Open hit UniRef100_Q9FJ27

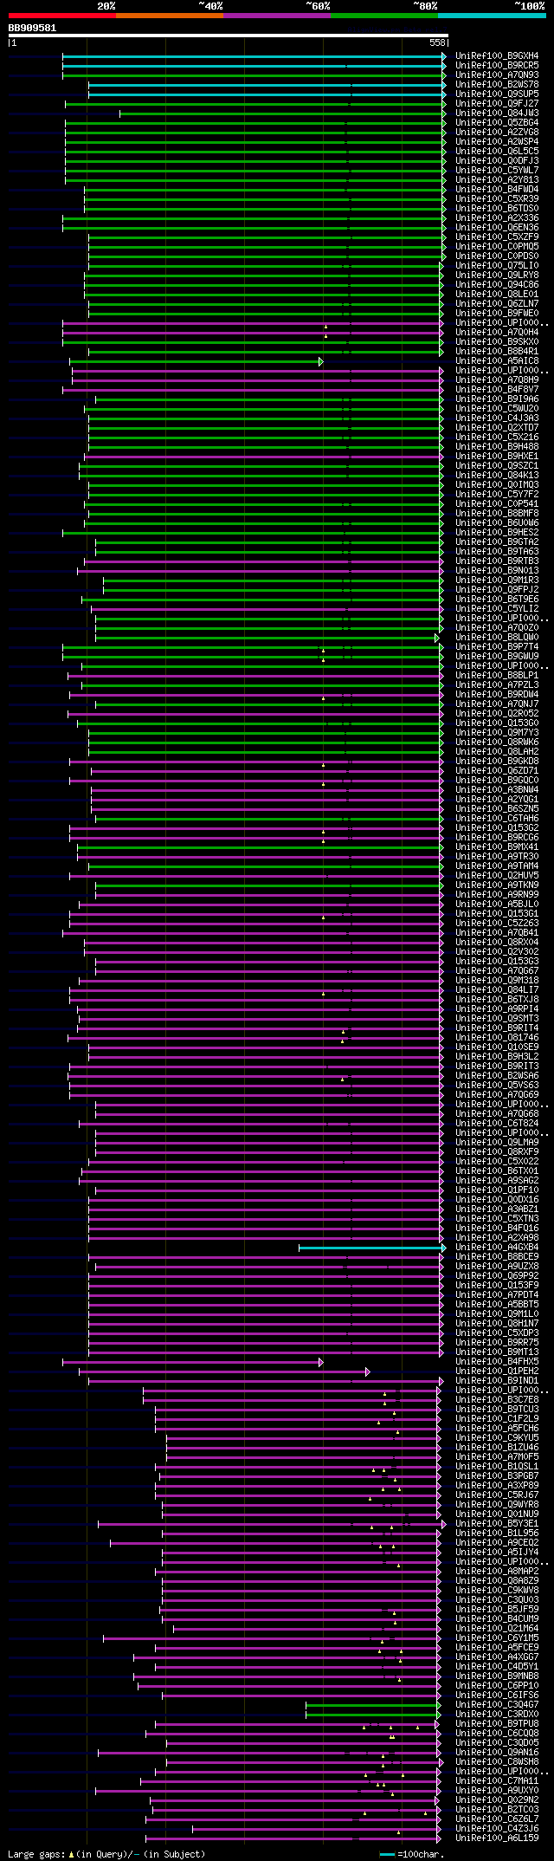497,104
